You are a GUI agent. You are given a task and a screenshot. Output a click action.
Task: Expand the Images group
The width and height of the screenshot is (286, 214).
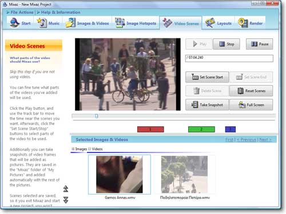tap(73, 149)
